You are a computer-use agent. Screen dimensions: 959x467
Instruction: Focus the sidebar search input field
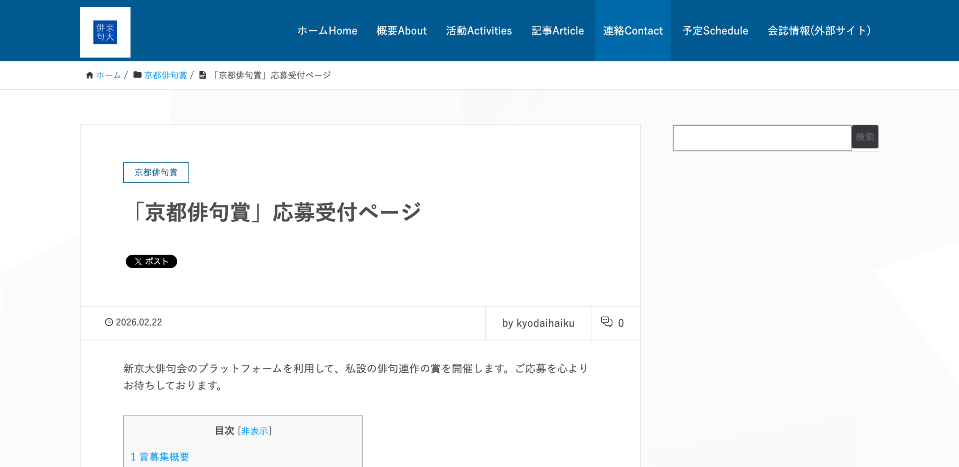click(762, 138)
